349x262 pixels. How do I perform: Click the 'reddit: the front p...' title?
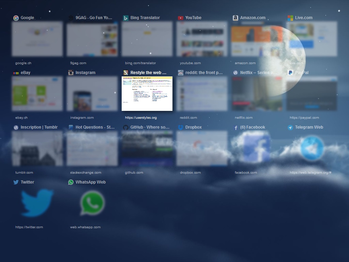coord(204,73)
